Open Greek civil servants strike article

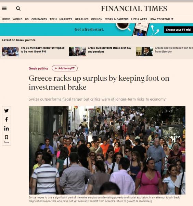110,50
